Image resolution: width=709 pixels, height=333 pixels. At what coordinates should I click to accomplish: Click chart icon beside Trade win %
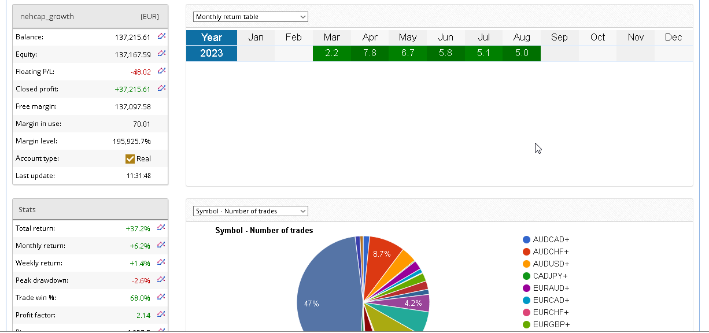coord(162,297)
